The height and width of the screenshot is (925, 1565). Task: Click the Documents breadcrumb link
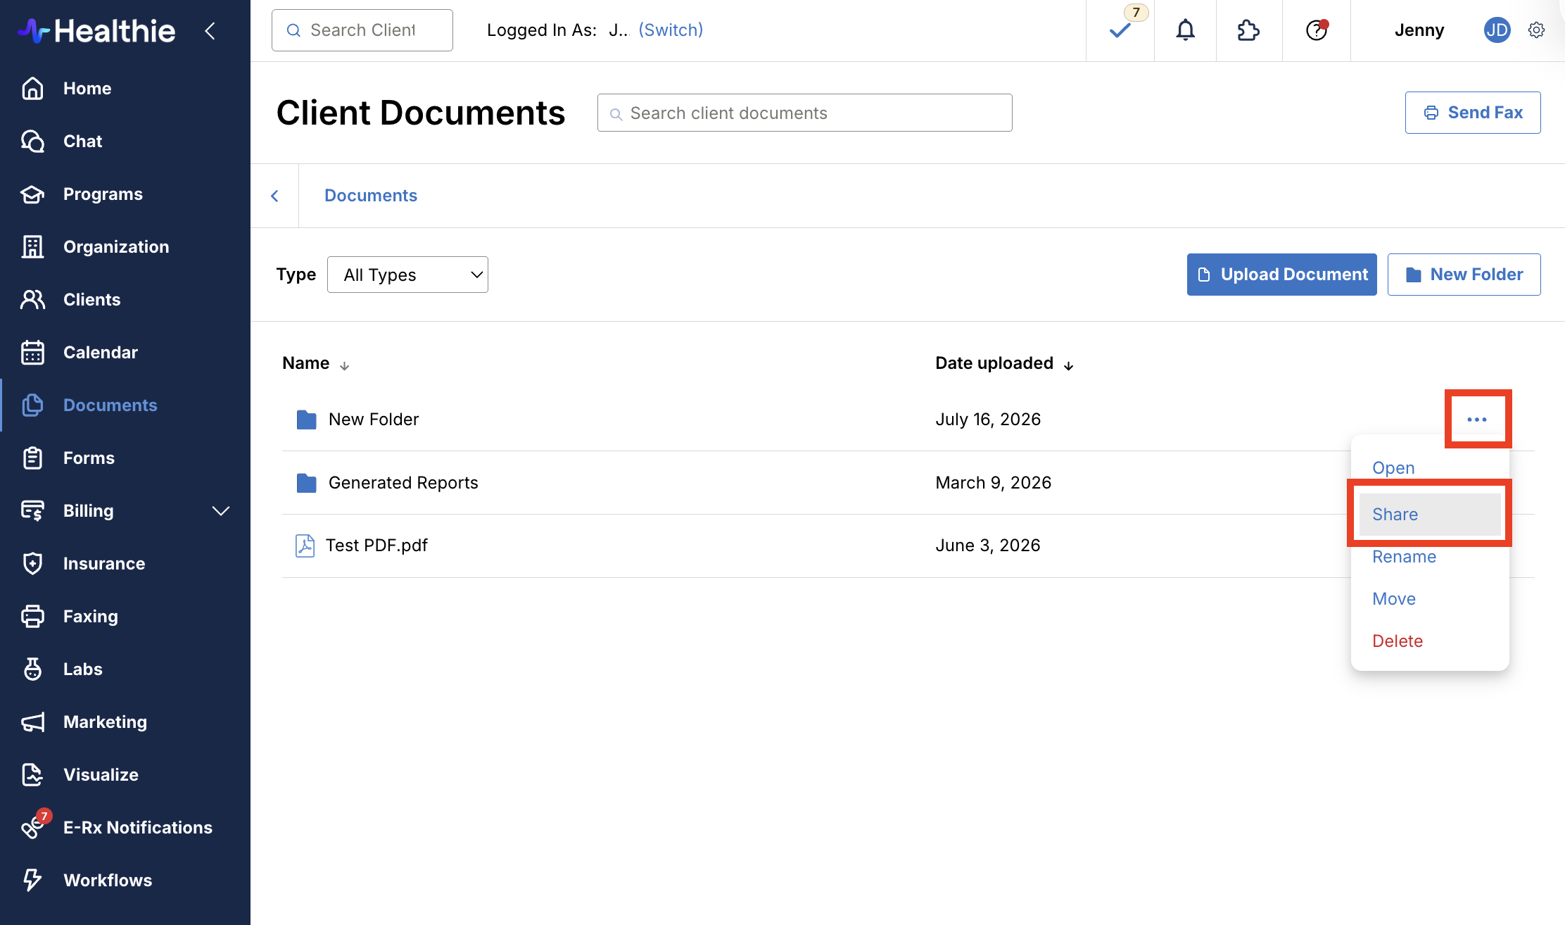pos(371,196)
